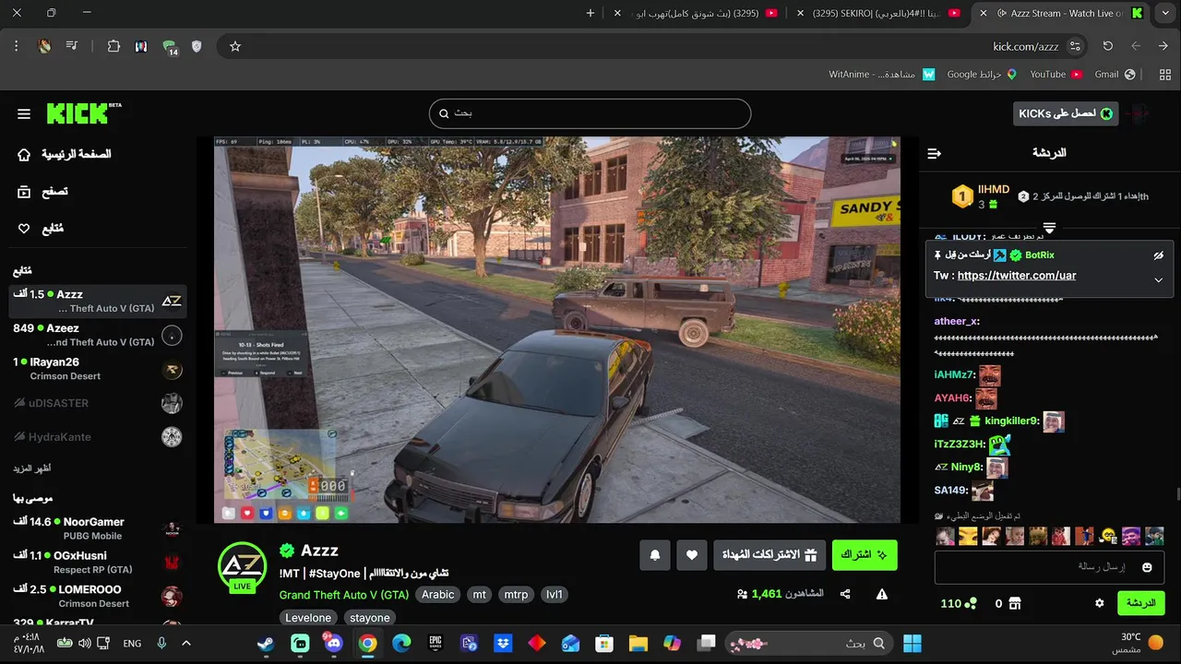
Task: Open the Following heart icon in sidebar
Action: [24, 229]
